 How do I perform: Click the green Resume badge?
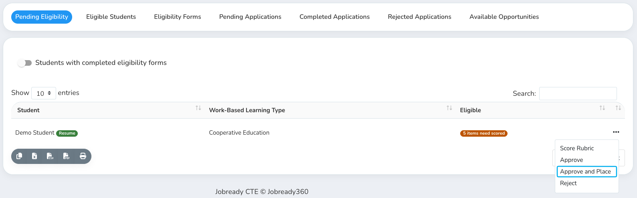pyautogui.click(x=67, y=133)
